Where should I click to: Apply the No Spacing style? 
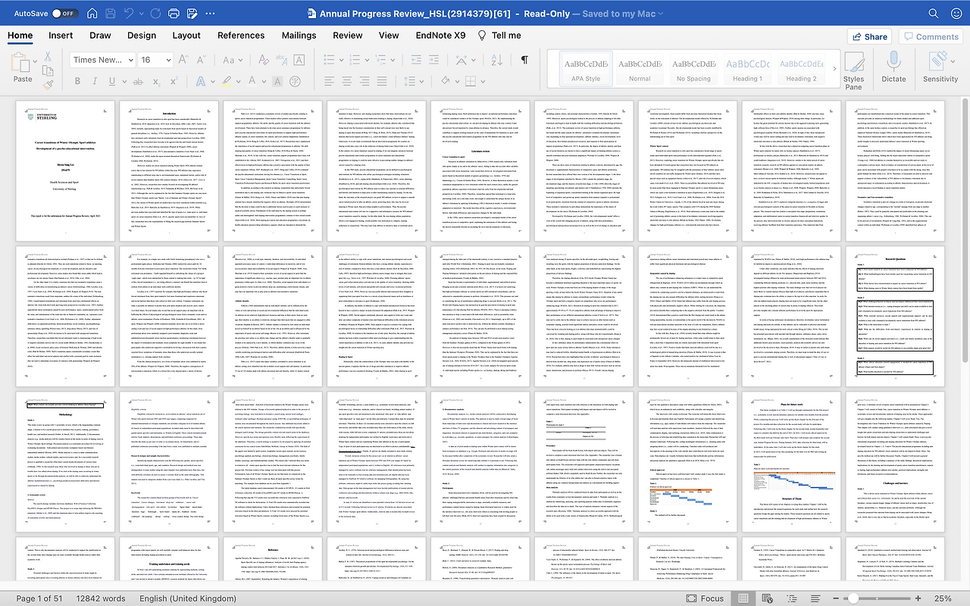point(693,69)
